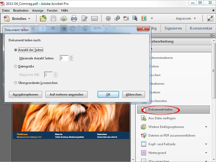Click the edit document pencil icon
216x162 pixels.
[x=84, y=18]
